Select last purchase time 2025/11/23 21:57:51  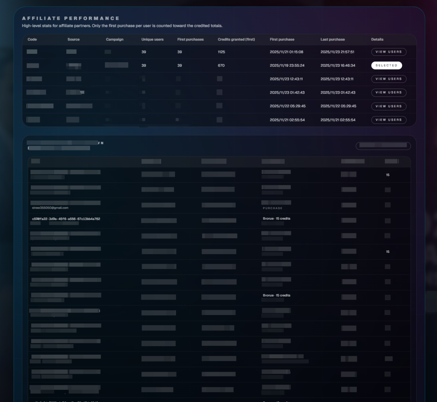pyautogui.click(x=337, y=52)
